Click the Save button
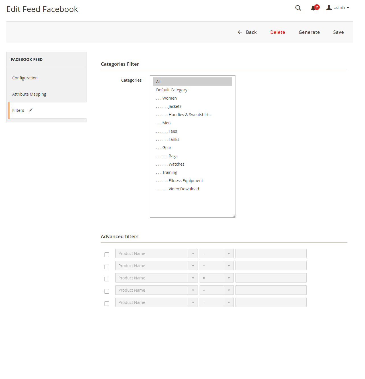The image size is (365, 379). pyautogui.click(x=338, y=32)
